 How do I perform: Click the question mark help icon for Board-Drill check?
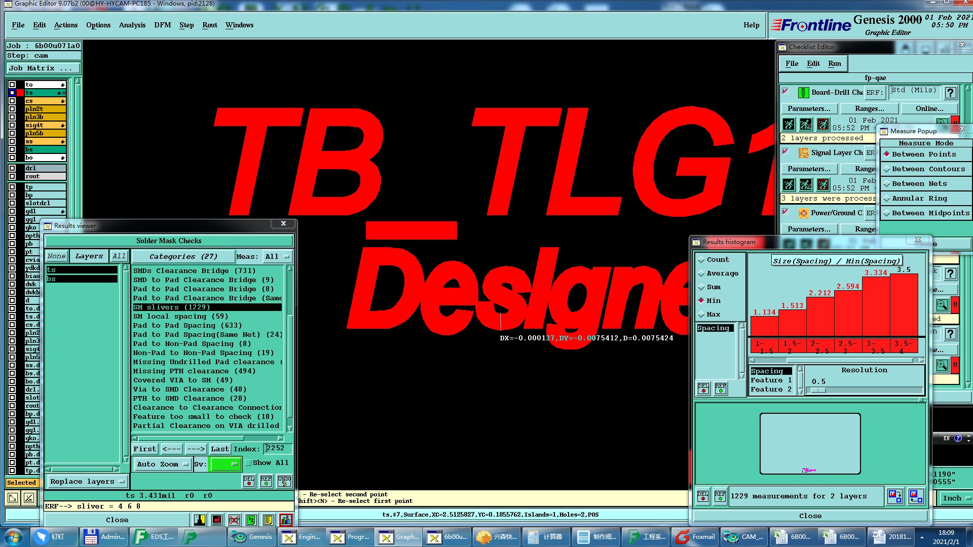tap(950, 93)
